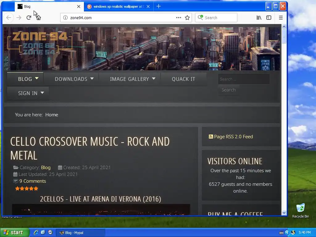The width and height of the screenshot is (316, 237).
Task: Click the taskbar clock 5:40 PM
Action: [305, 233]
